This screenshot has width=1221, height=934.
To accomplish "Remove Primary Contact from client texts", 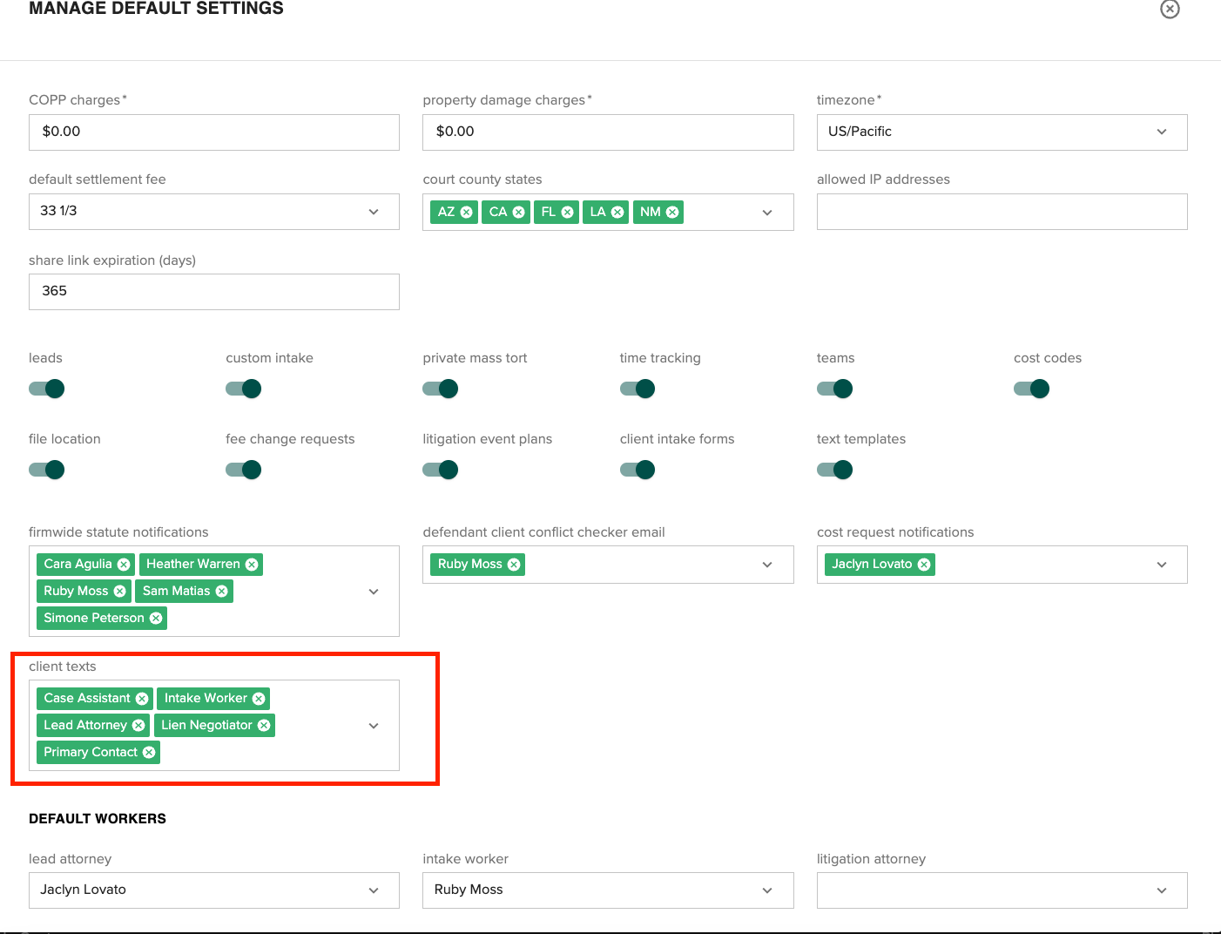I will pyautogui.click(x=149, y=753).
